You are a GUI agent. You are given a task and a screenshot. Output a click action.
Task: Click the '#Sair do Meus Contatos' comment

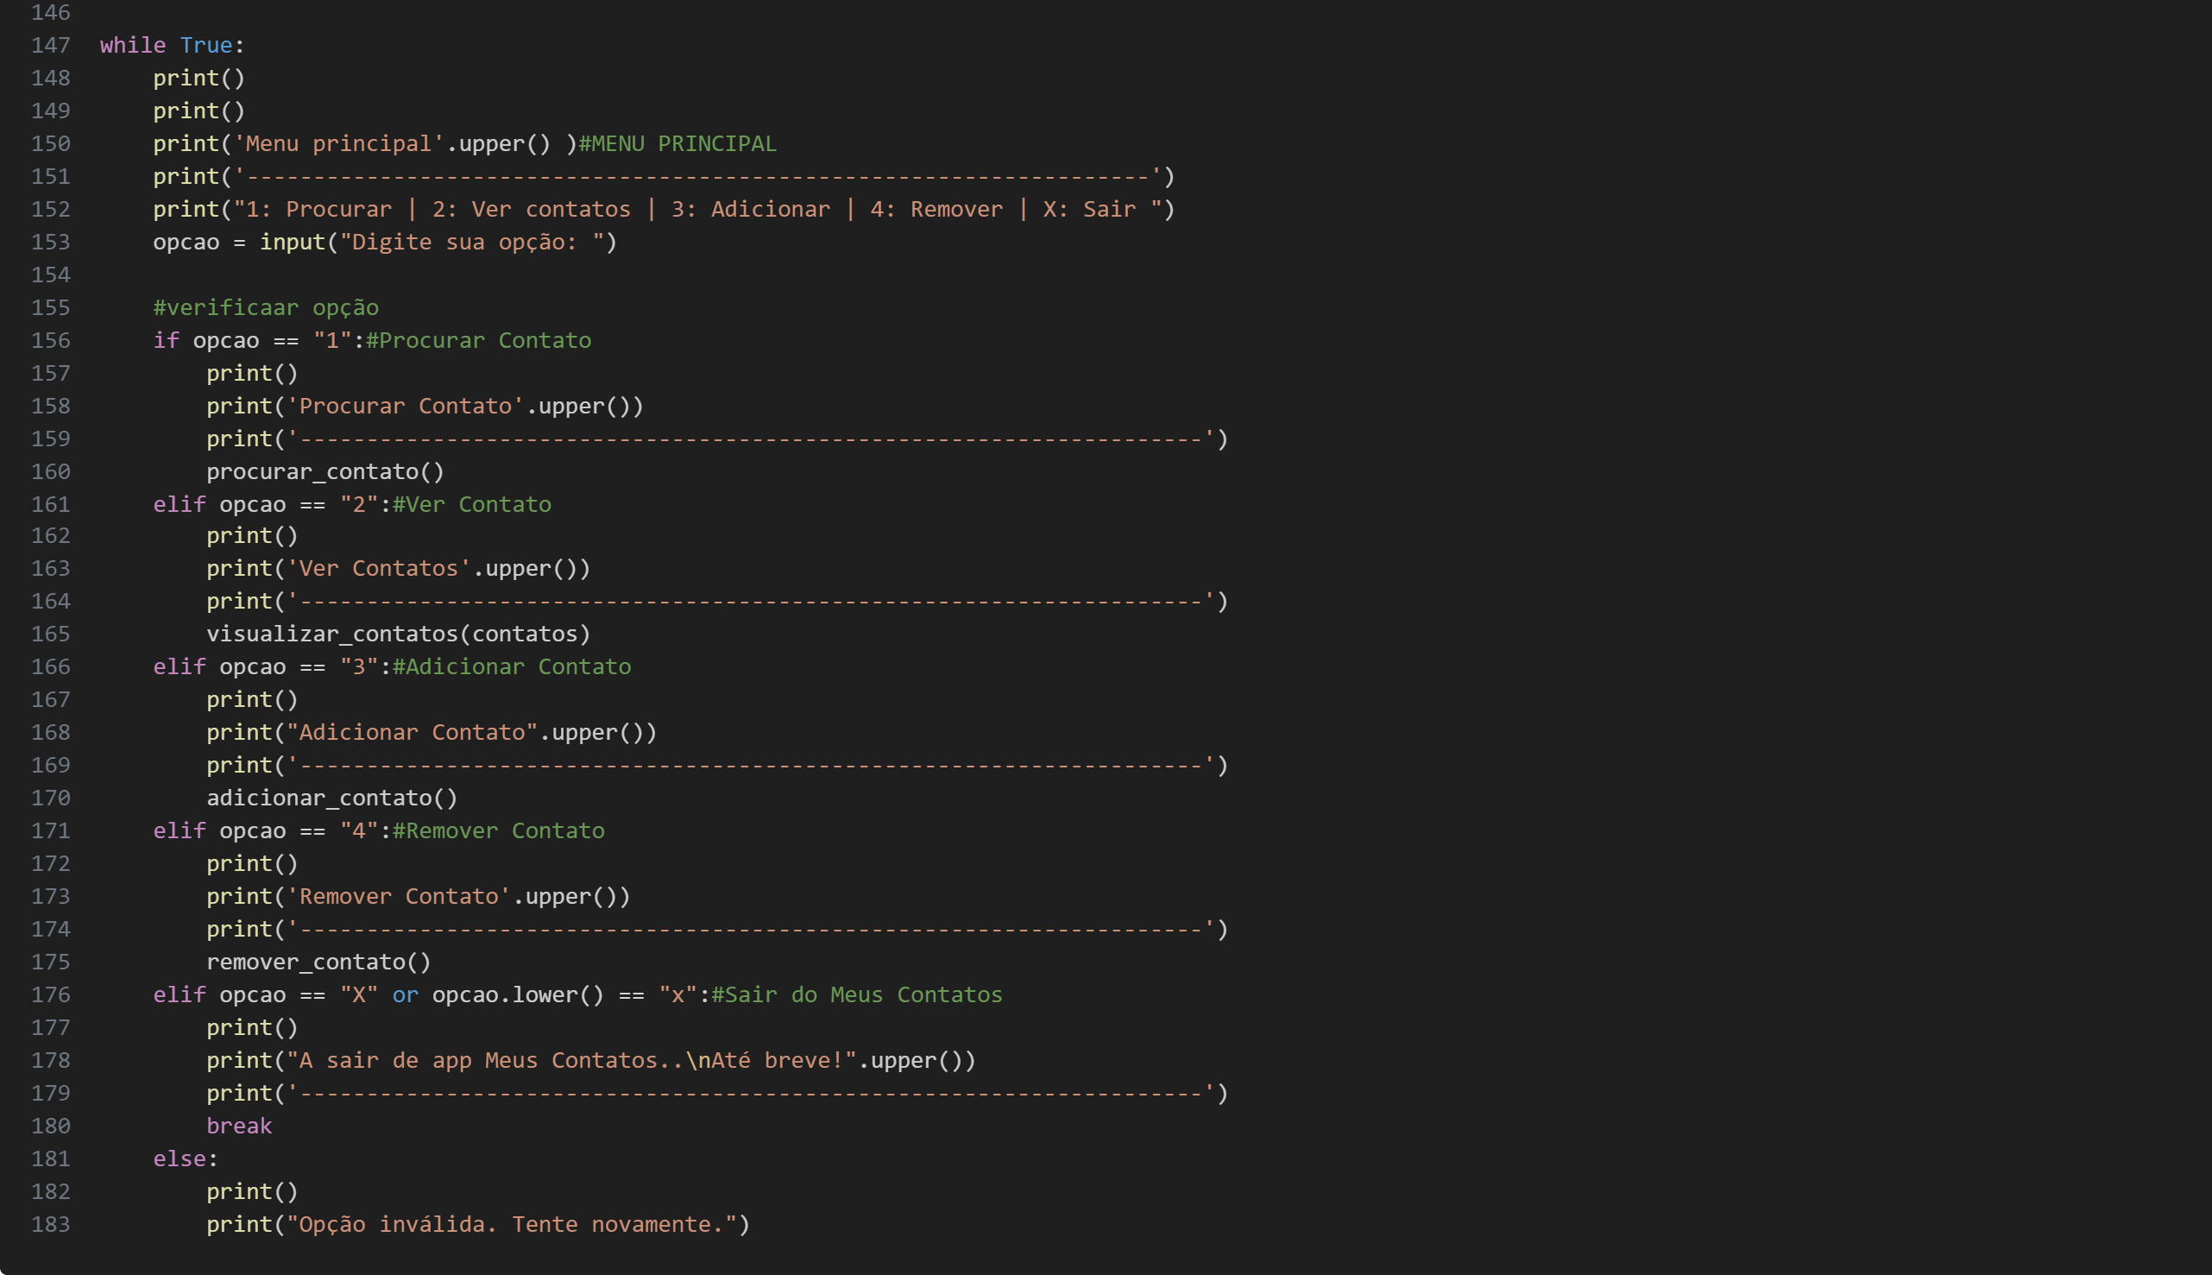point(857,994)
